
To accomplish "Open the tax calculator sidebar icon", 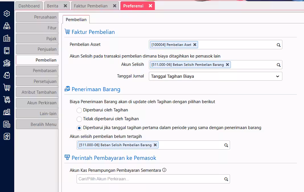I will click(x=7, y=124).
